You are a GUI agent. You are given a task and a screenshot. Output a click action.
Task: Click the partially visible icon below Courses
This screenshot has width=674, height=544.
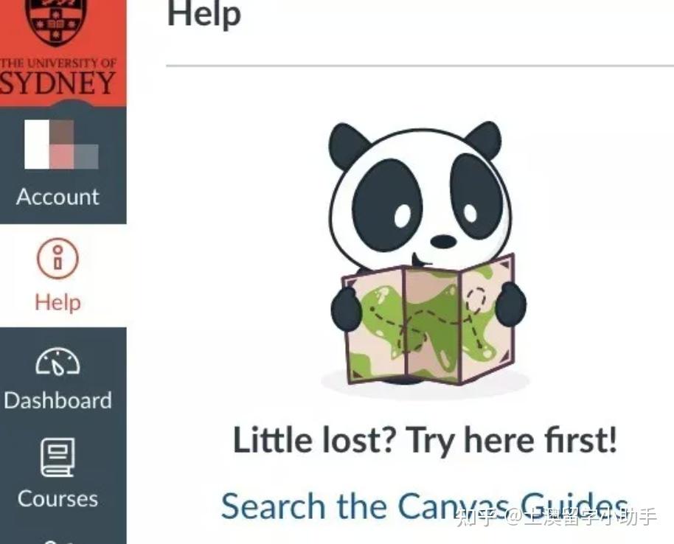click(58, 541)
